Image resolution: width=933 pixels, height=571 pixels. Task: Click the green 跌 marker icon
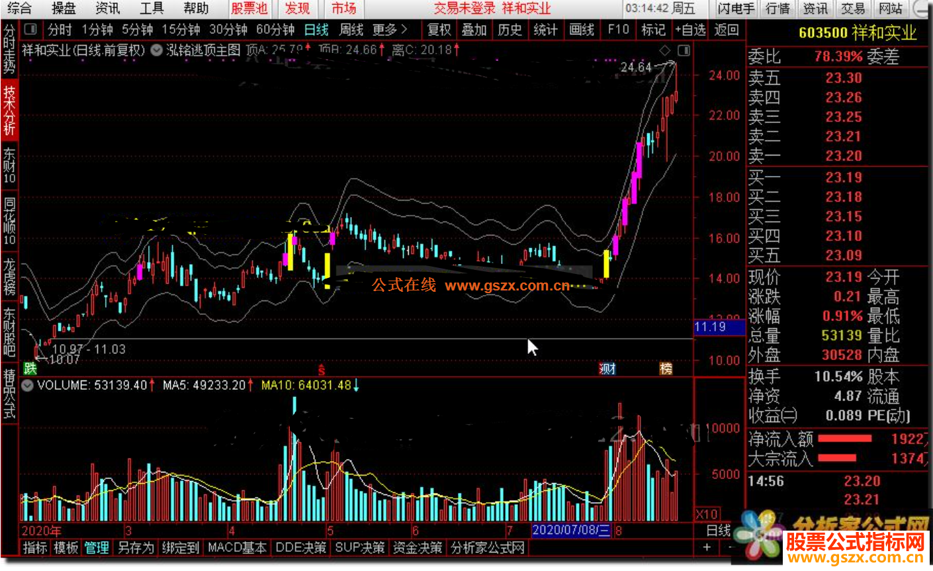[x=30, y=369]
